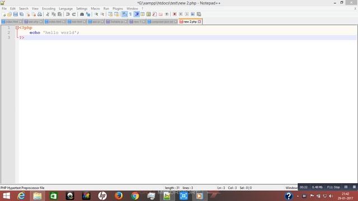
Task: Create a new document with the New icon
Action: pos(4,14)
